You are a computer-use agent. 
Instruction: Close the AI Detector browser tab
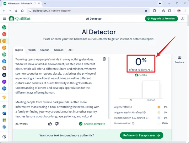39,3
